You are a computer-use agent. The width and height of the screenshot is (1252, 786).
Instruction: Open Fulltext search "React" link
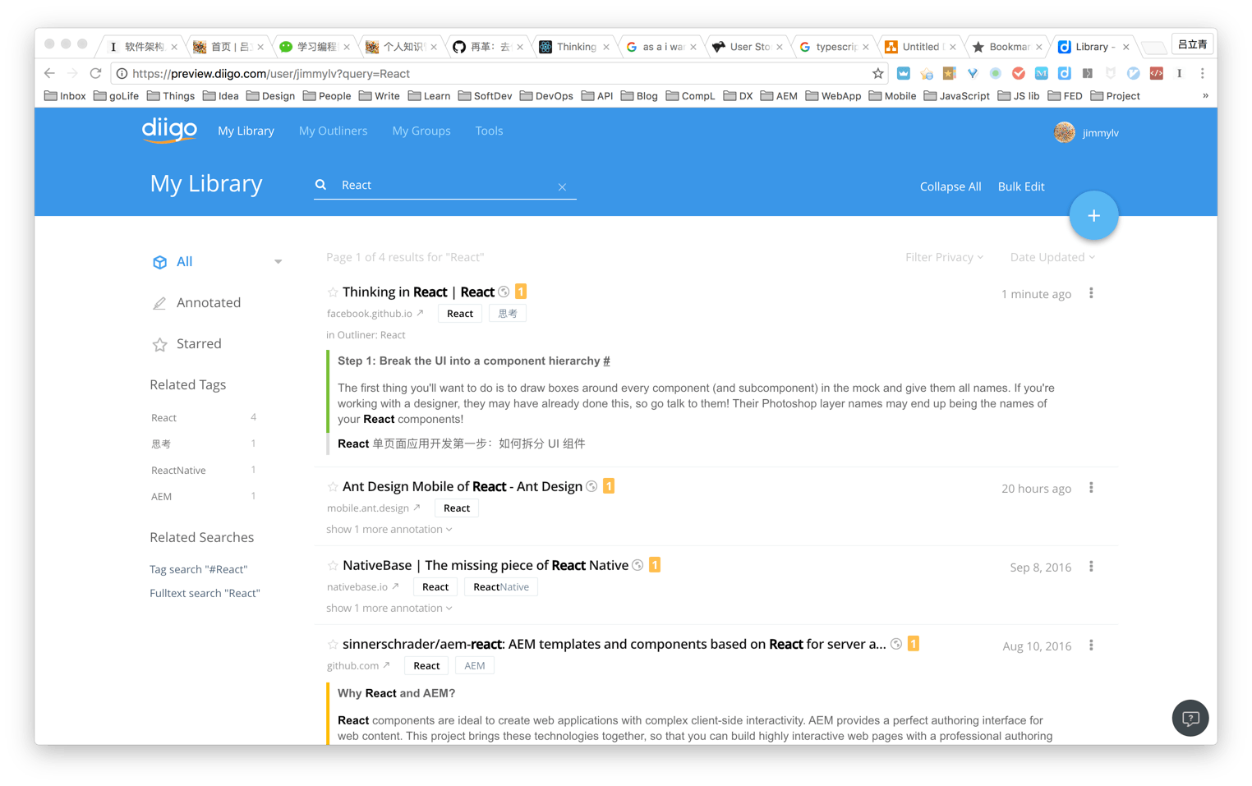[x=205, y=593]
